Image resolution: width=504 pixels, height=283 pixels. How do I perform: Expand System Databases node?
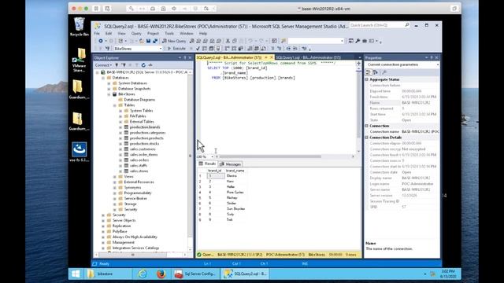point(109,83)
